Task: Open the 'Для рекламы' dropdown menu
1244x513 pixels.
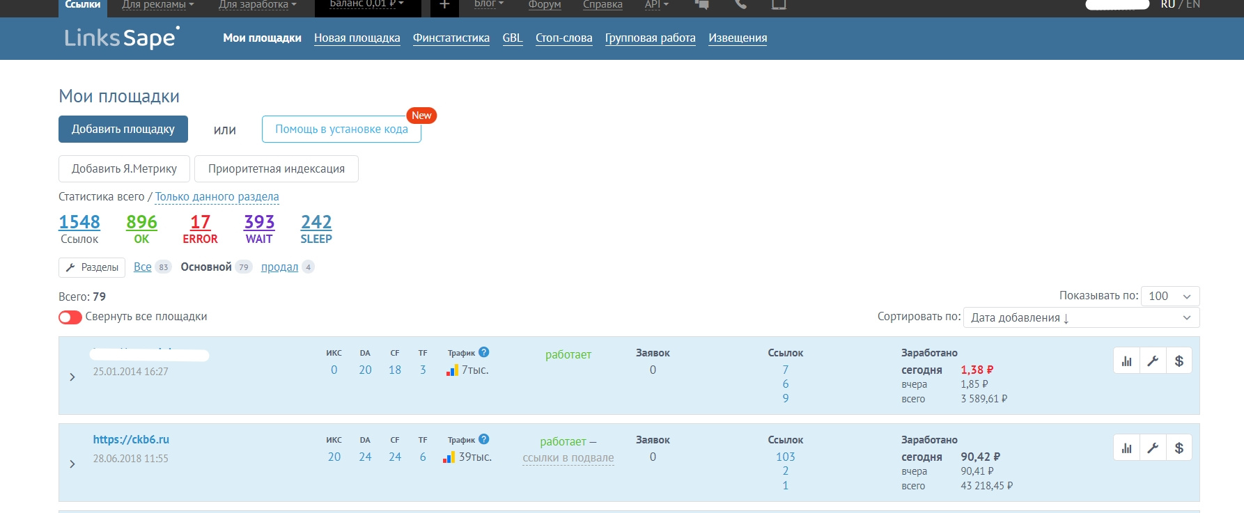Action: [158, 5]
